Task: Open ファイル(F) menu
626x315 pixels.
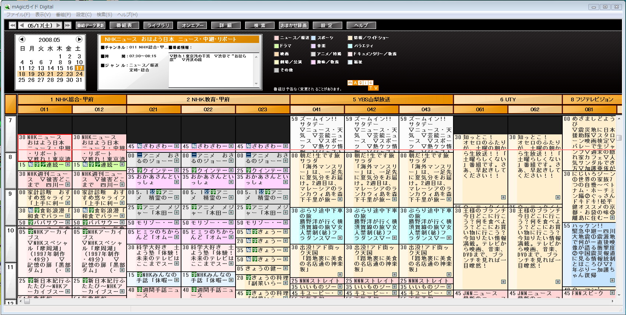Action: tap(18, 14)
